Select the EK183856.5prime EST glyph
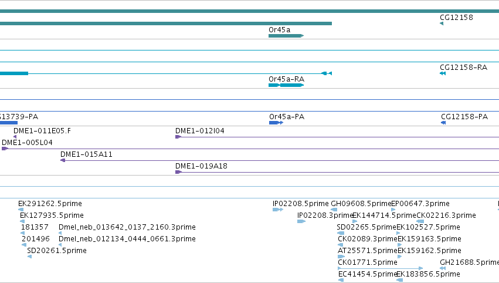 (400, 280)
